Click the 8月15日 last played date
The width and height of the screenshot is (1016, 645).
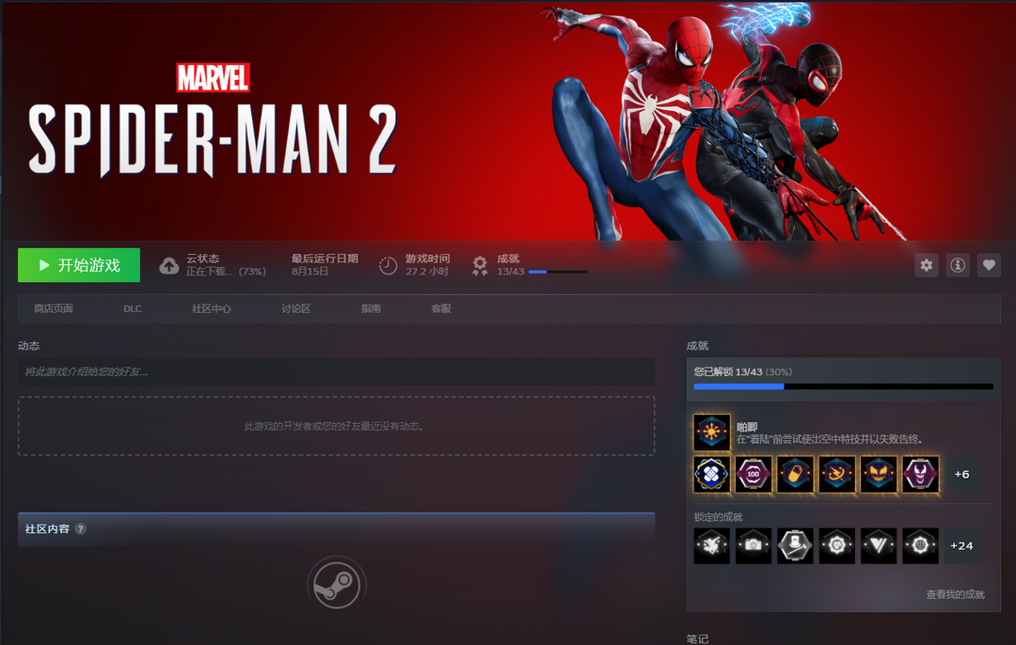click(x=310, y=272)
